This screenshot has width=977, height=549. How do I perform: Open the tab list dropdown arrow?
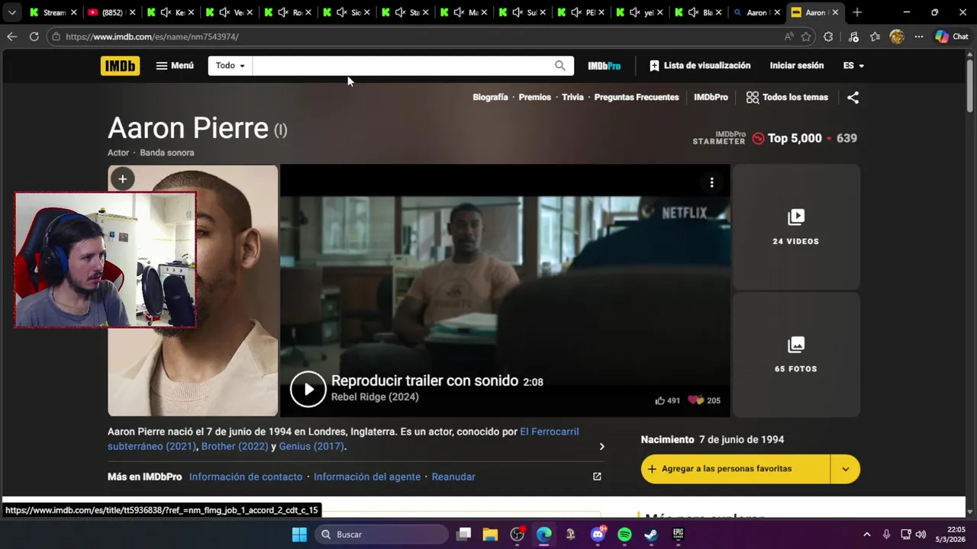[11, 12]
